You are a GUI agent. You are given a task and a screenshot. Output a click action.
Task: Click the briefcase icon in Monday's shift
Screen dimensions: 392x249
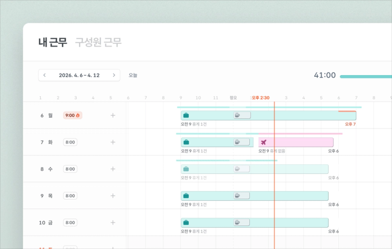click(186, 116)
